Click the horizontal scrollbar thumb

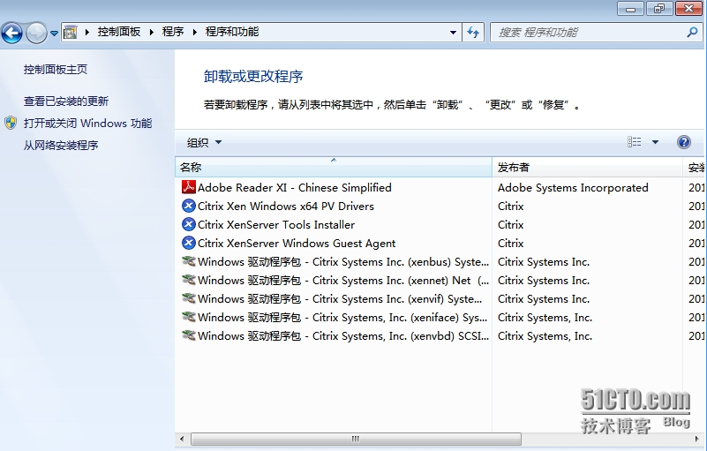[357, 439]
